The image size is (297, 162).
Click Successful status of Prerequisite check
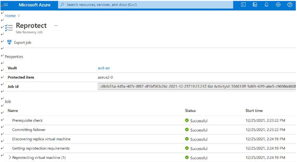[x=199, y=121]
